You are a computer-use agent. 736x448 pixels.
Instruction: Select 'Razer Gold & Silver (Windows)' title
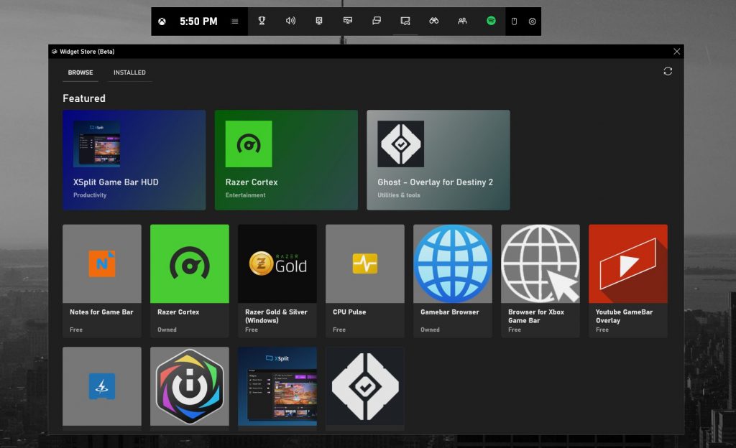[x=276, y=317]
